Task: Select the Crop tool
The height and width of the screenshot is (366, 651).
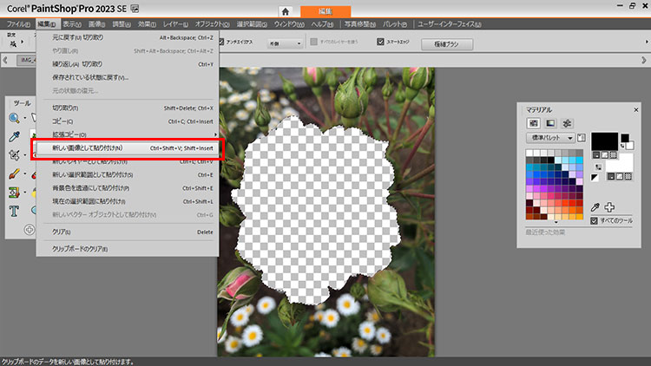Action: (15, 156)
